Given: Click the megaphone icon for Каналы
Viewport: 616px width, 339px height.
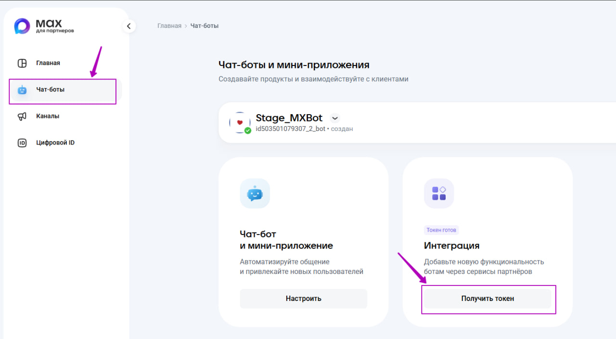Looking at the screenshot, I should pyautogui.click(x=22, y=116).
